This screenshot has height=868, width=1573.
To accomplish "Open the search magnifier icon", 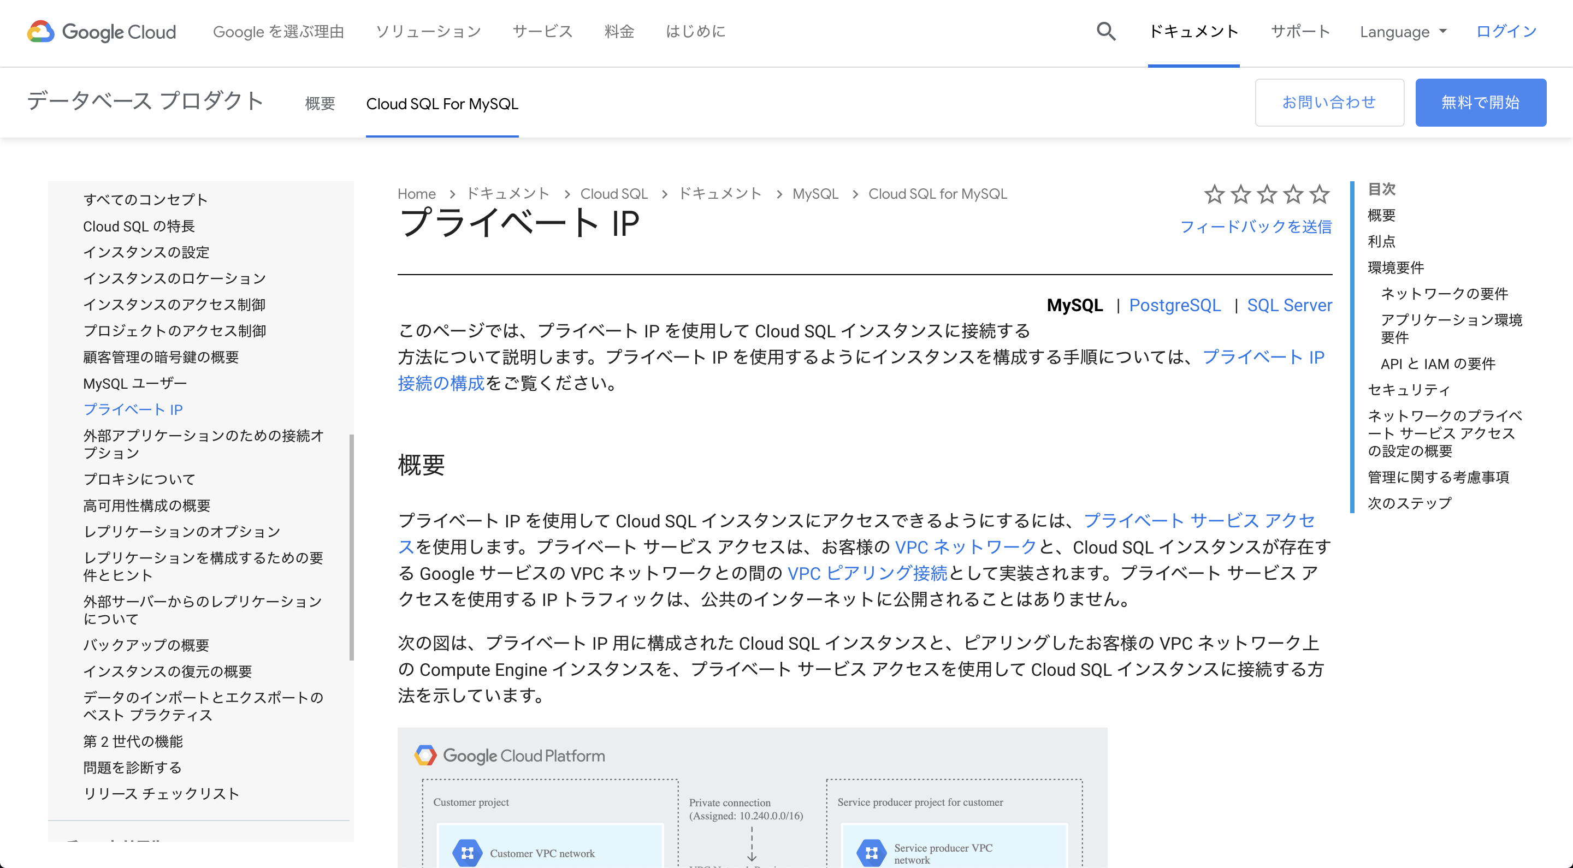I will point(1106,32).
